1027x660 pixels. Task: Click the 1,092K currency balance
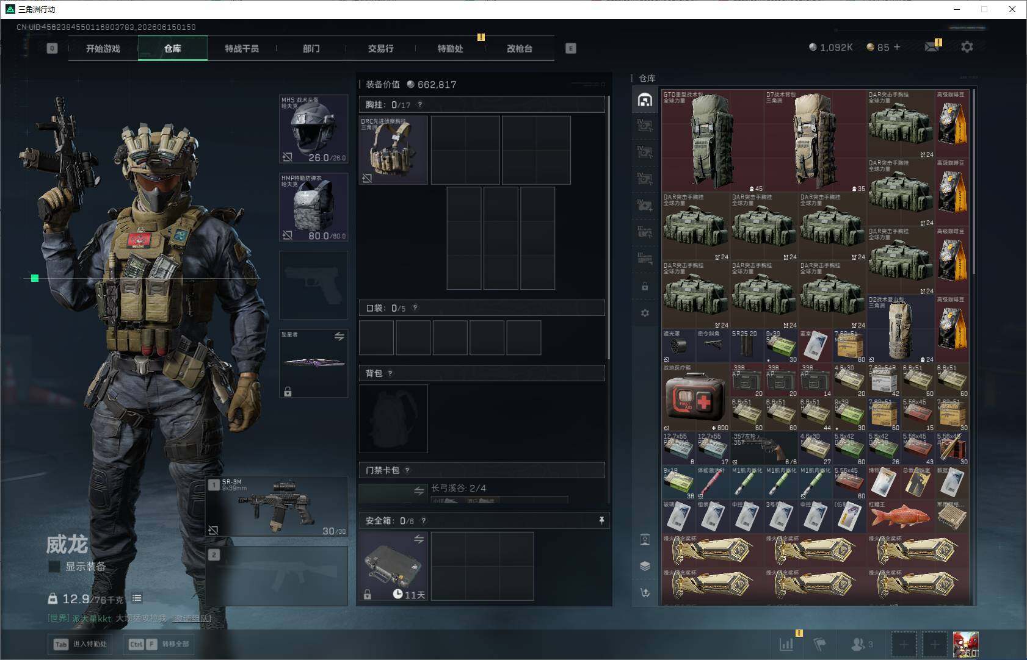click(x=830, y=47)
